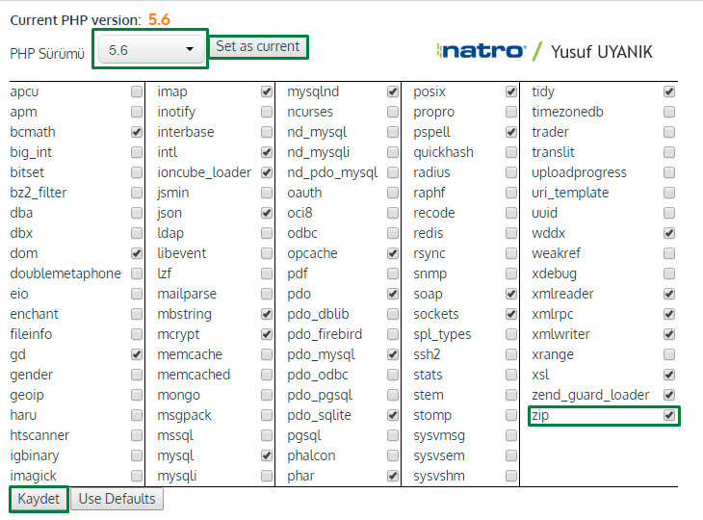Image resolution: width=703 pixels, height=520 pixels.
Task: Disable the zend_guard_loader checkbox
Action: tap(669, 395)
